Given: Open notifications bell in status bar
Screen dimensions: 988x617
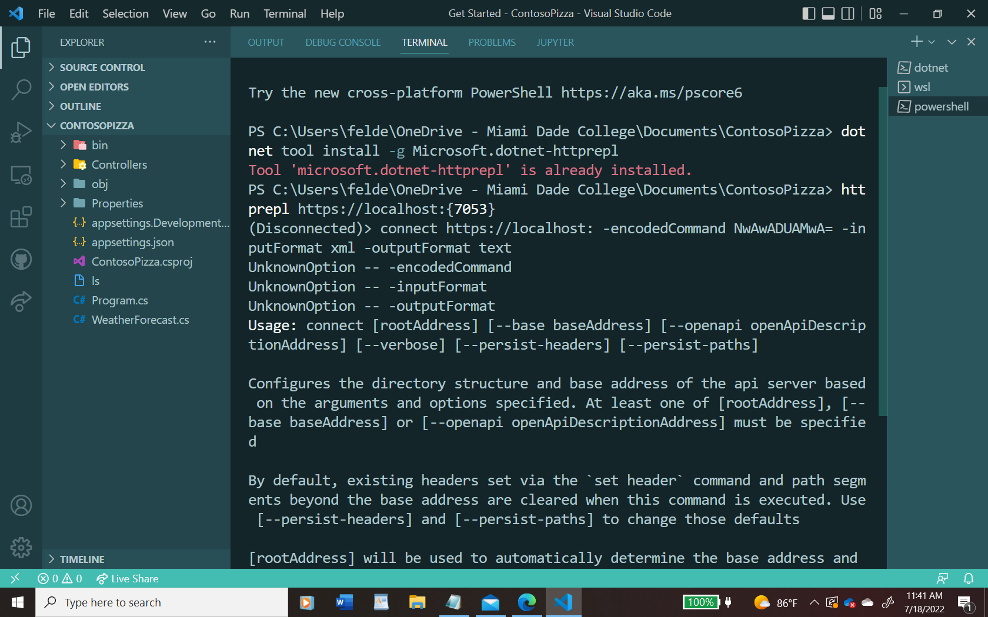Looking at the screenshot, I should click(x=969, y=579).
